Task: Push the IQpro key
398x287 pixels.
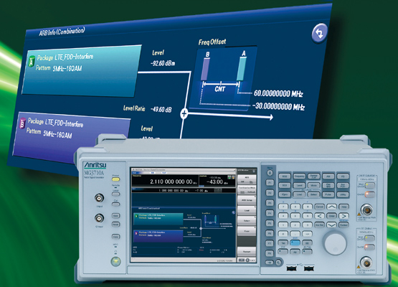Action: (285, 194)
